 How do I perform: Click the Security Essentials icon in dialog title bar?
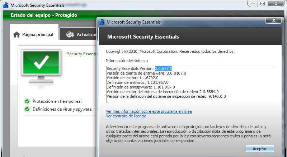point(102,22)
